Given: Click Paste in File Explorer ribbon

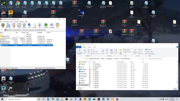Looking at the screenshot, I should (89, 51).
